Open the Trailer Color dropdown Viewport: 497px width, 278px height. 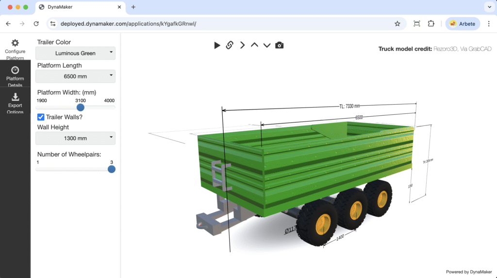[75, 53]
